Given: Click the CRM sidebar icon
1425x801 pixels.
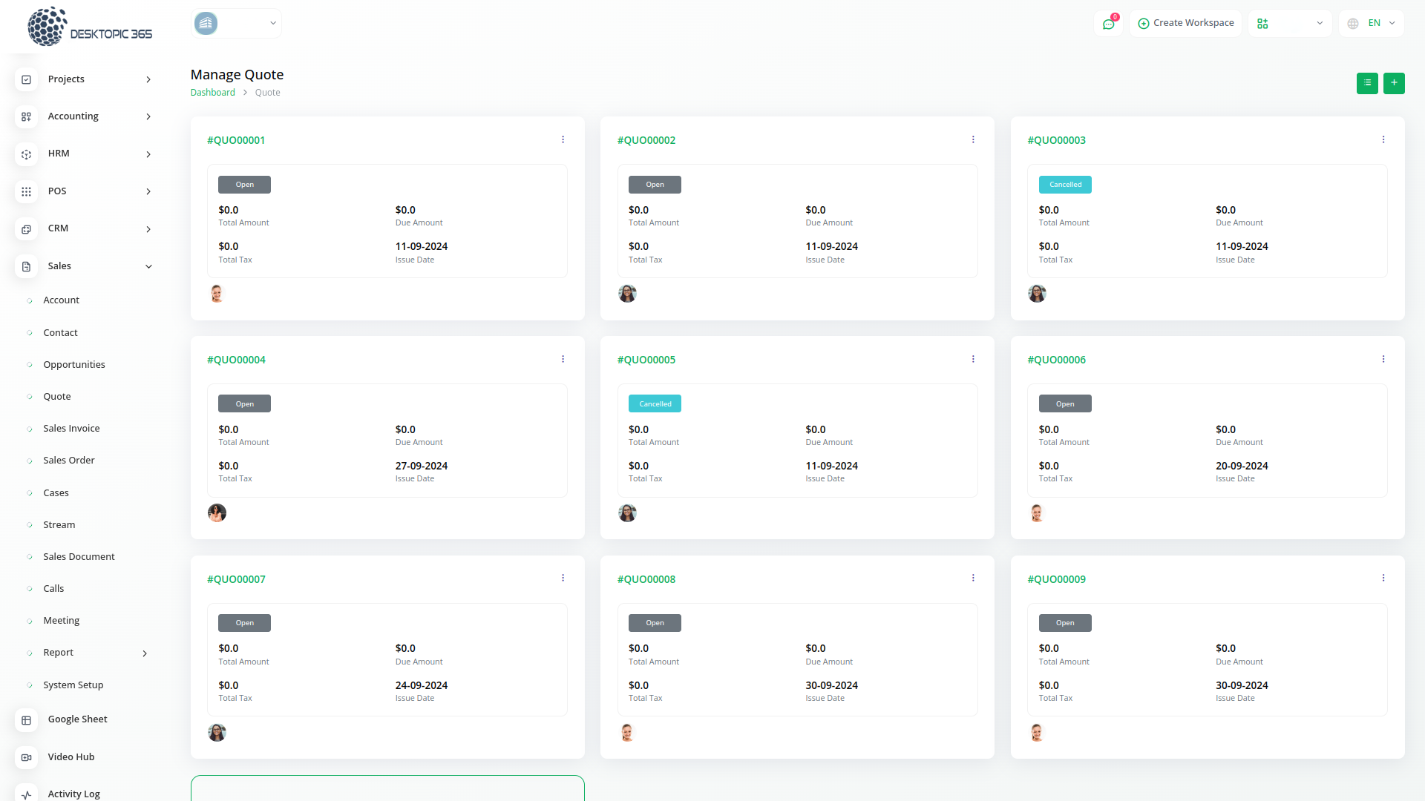Looking at the screenshot, I should click(26, 229).
